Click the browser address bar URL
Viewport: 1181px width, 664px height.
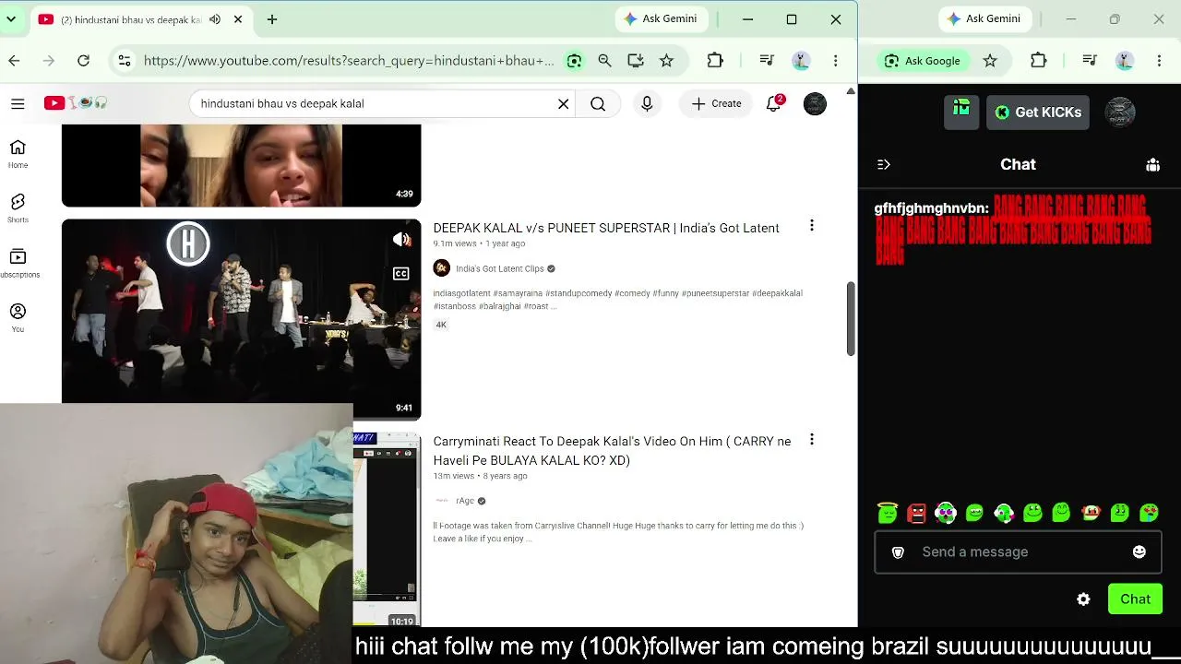click(x=349, y=61)
